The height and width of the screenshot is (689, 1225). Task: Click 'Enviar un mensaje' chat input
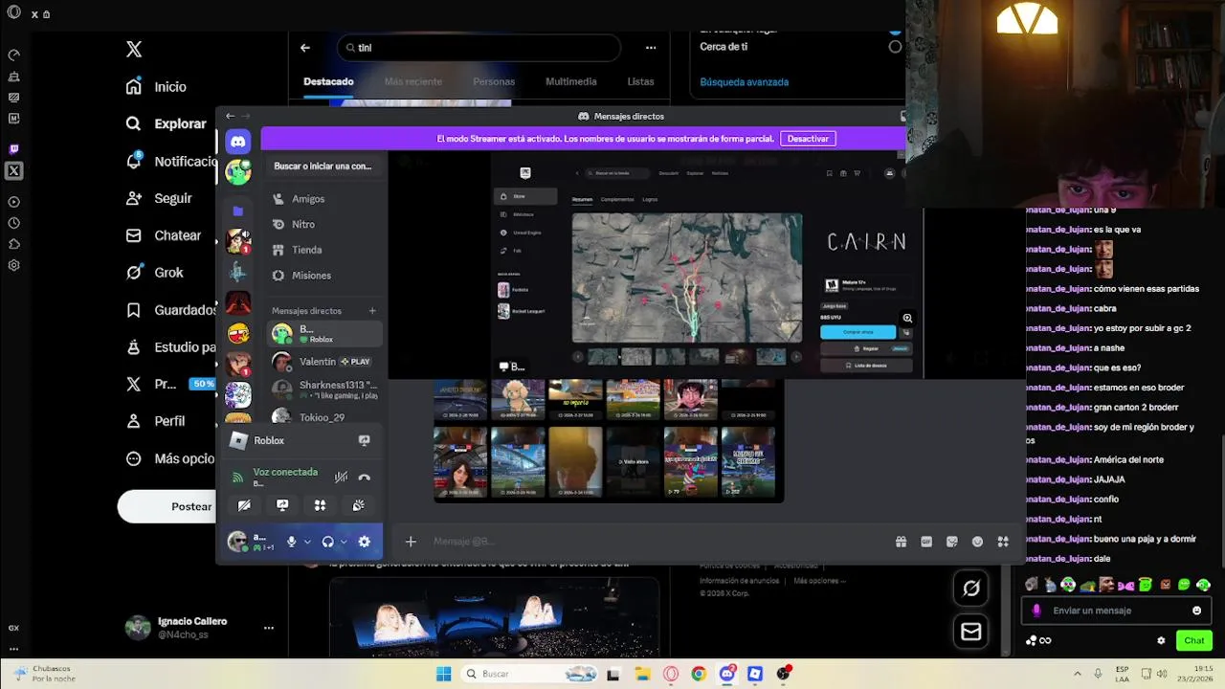click(x=1117, y=611)
